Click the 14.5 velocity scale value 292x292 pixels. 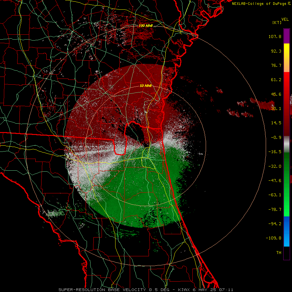tap(276, 123)
